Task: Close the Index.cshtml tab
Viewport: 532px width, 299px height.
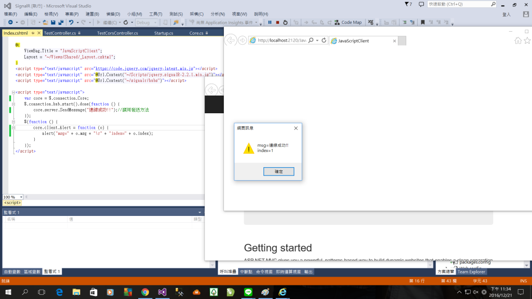Action: 38,33
